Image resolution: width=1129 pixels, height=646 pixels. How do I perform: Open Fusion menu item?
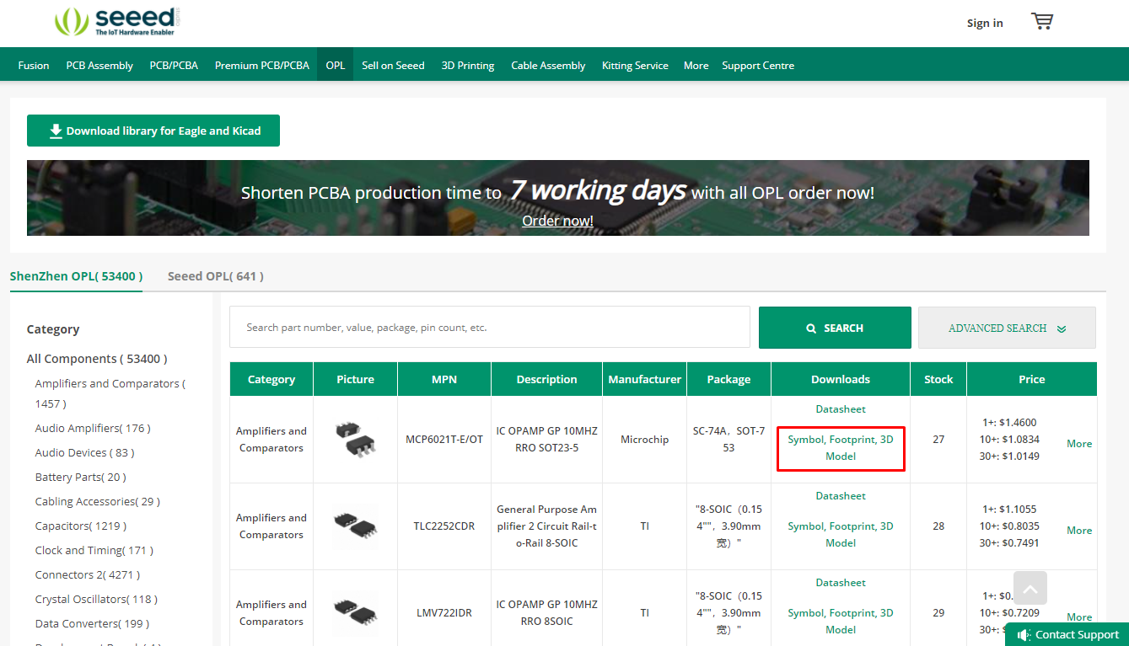point(34,65)
